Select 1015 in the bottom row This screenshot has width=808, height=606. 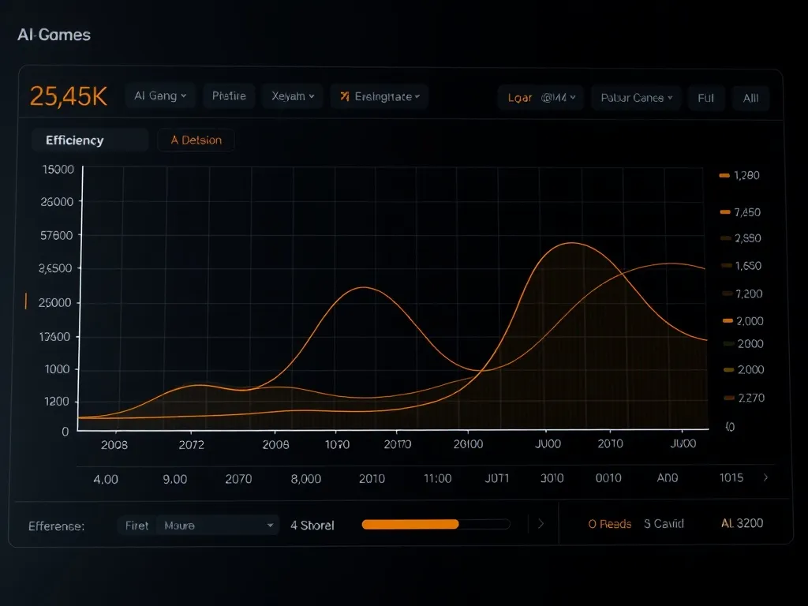coord(731,477)
